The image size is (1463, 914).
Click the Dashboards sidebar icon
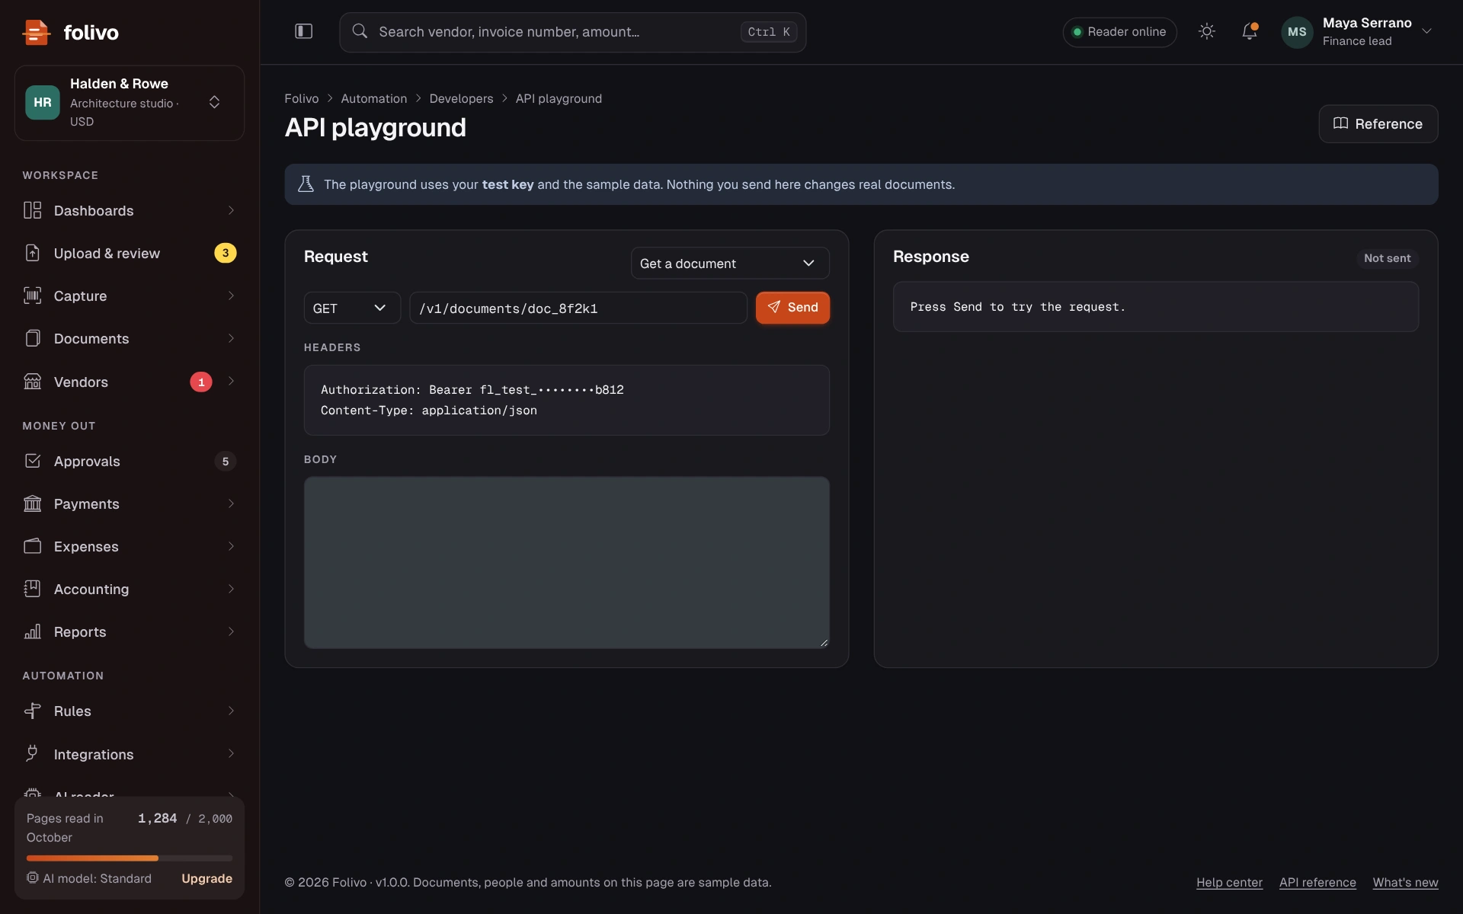tap(32, 210)
